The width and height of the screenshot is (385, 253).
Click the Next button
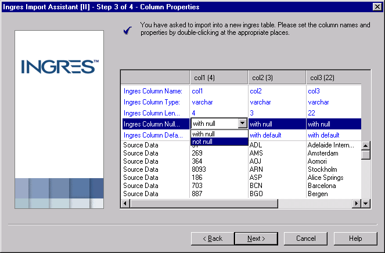pyautogui.click(x=256, y=238)
